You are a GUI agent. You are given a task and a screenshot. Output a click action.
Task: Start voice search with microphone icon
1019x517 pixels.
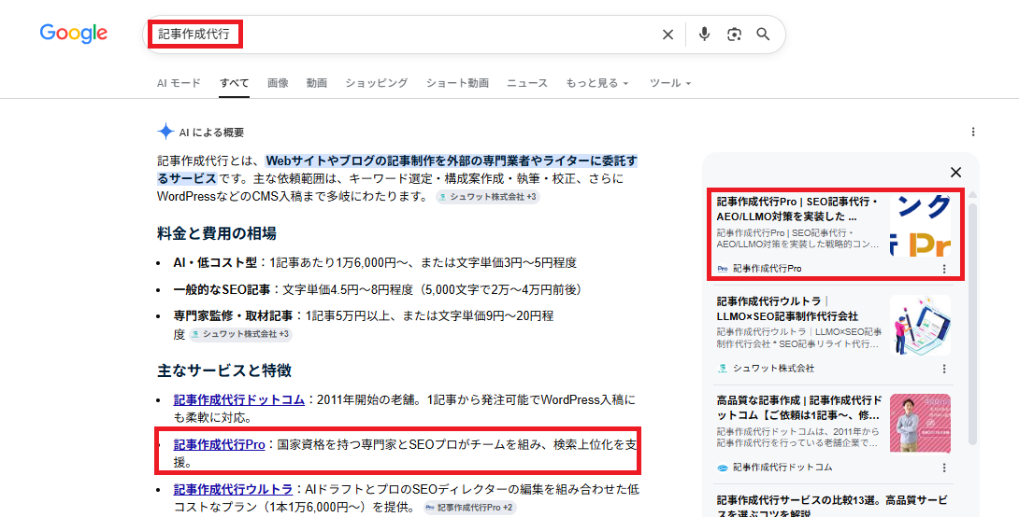(704, 34)
